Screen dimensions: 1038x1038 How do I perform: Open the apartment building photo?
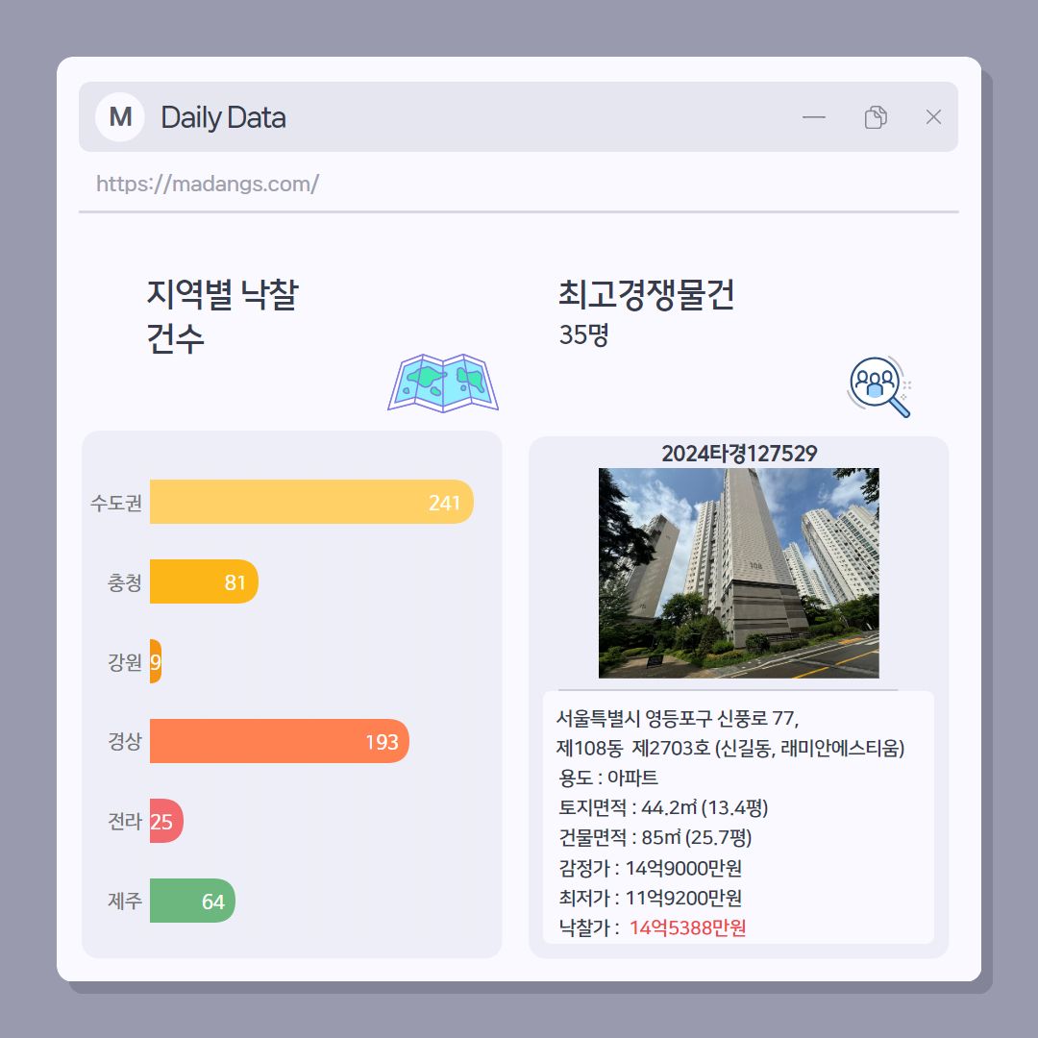coord(739,573)
